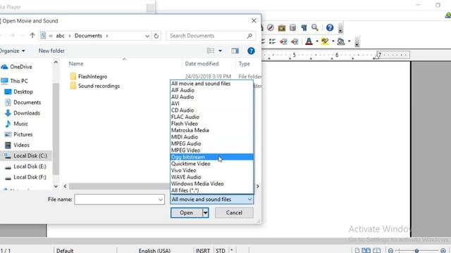This screenshot has width=451, height=253.
Task: Open the Open button's split arrow
Action: tap(205, 213)
